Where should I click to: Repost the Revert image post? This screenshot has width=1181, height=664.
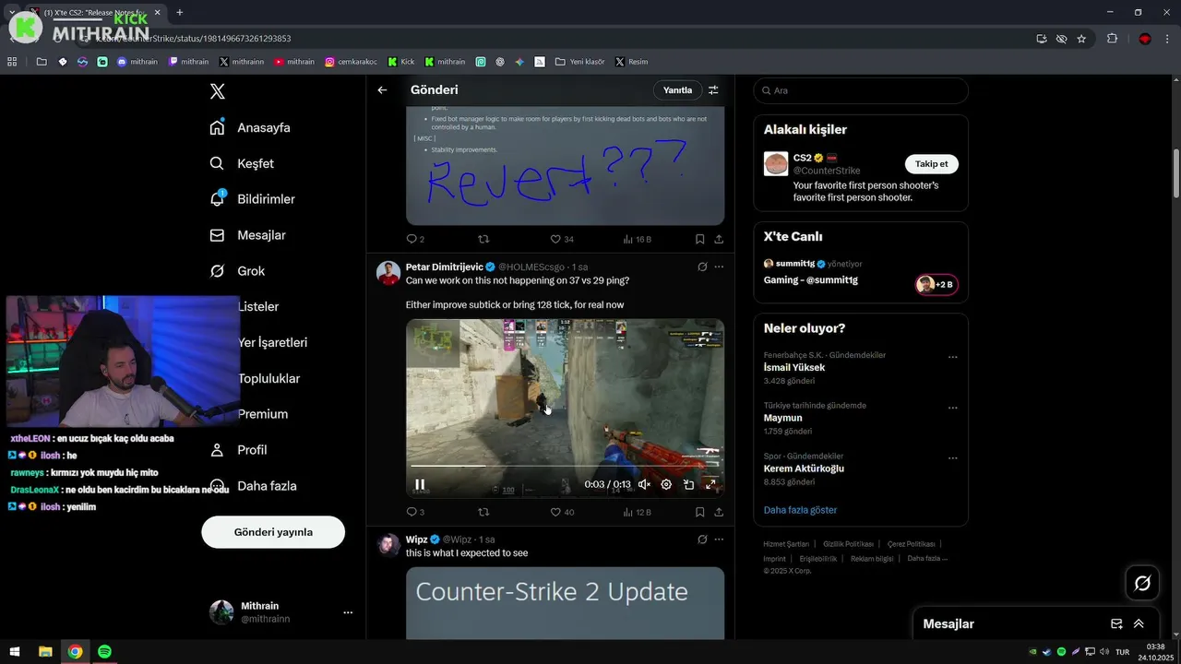click(483, 239)
